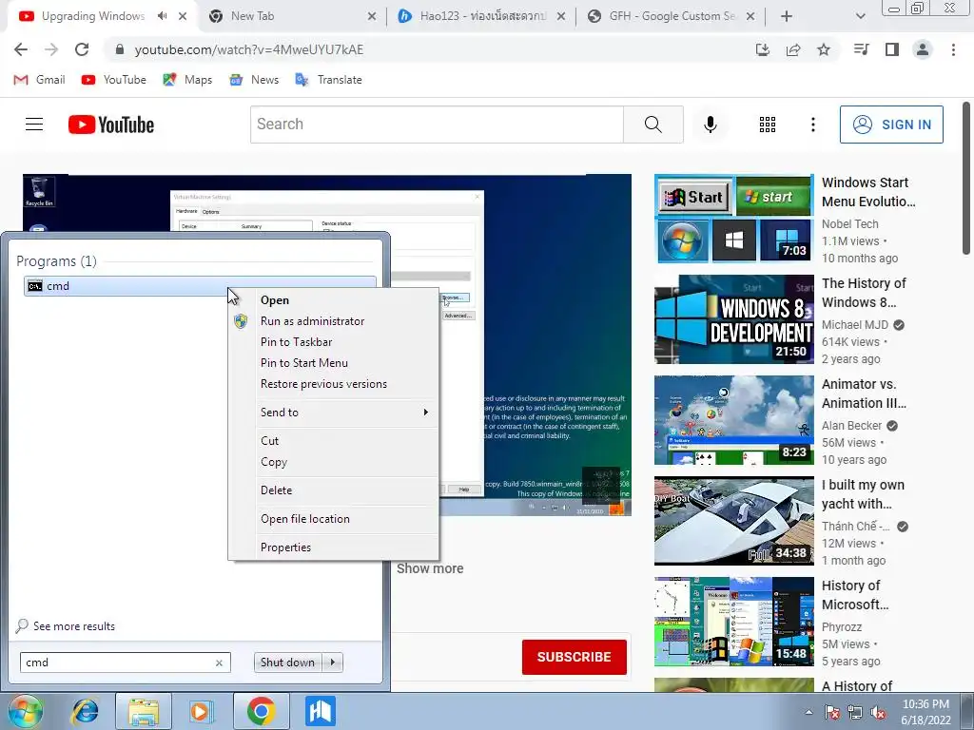Screen dimensions: 974x730
Task: Choose Delete in the context menu
Action: [334, 490]
